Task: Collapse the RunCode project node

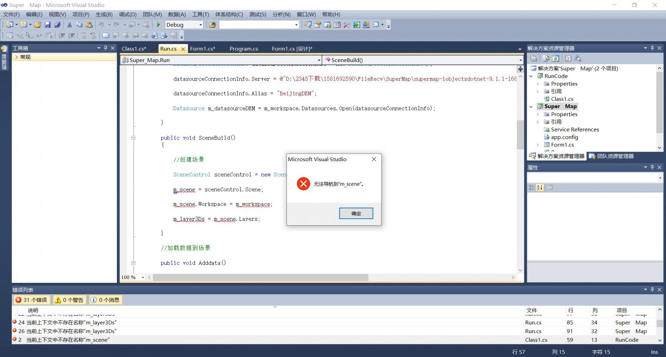Action: [x=531, y=76]
